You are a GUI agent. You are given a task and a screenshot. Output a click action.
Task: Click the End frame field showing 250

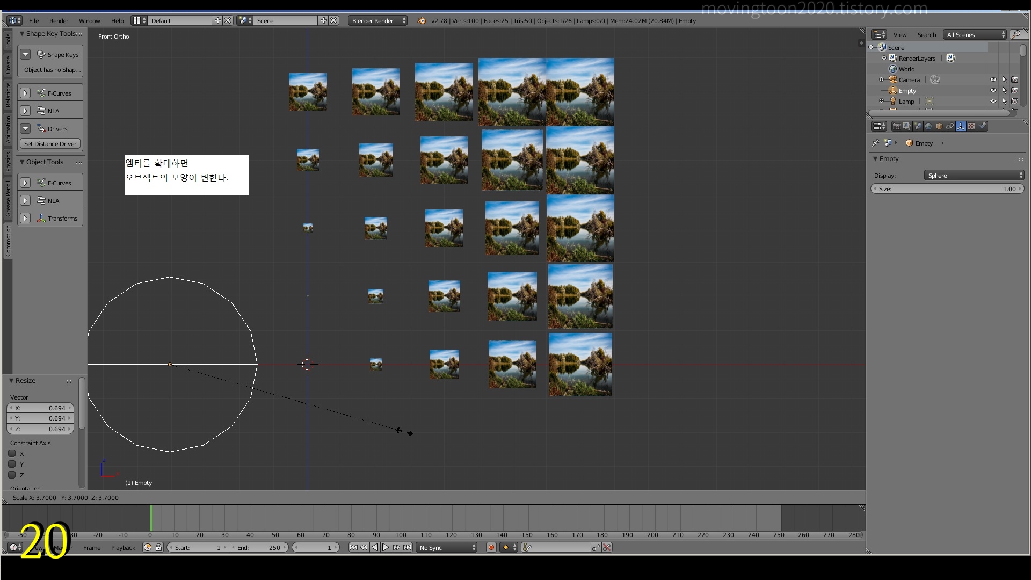(x=259, y=547)
